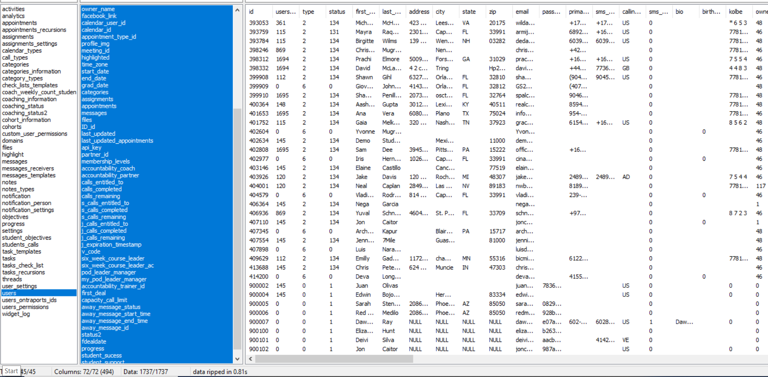Viewport: 768px width, 377px height.
Task: Select the time_zone column
Action: pos(95,64)
